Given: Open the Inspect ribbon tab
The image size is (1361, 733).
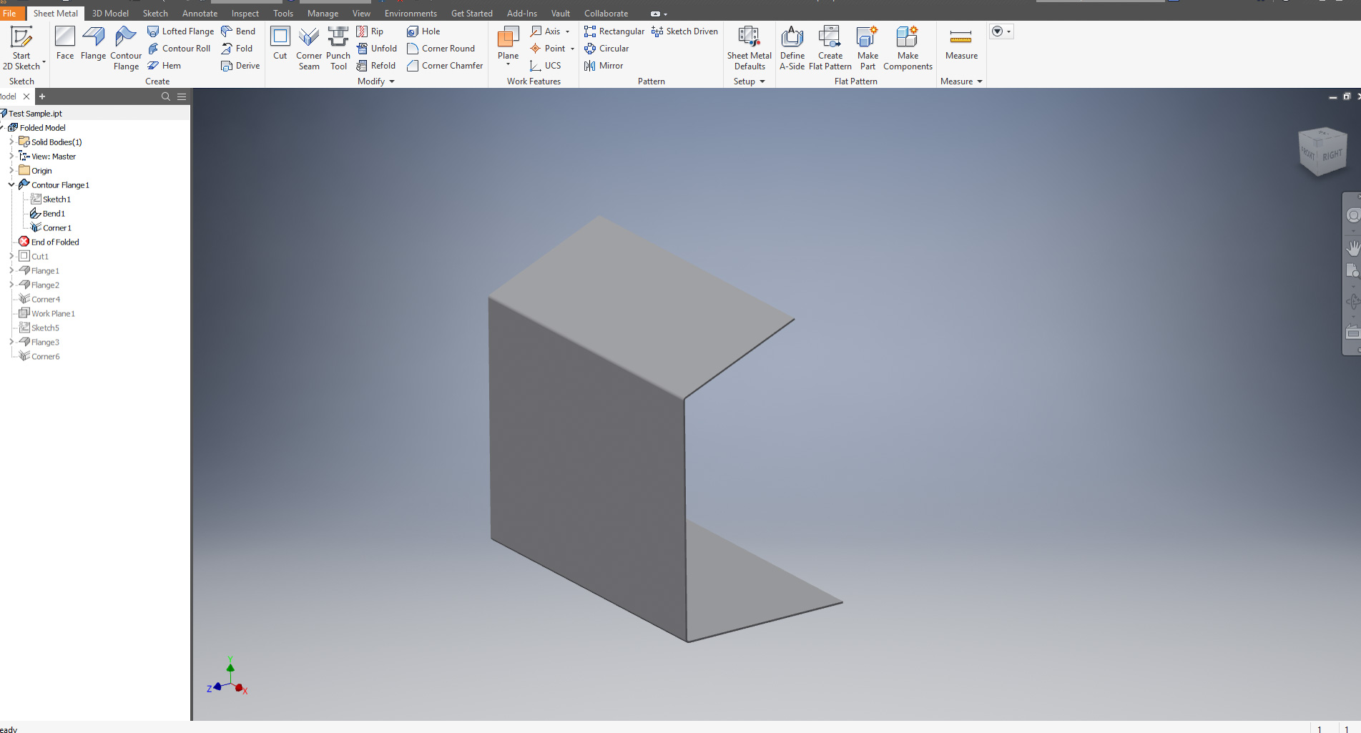Looking at the screenshot, I should tap(245, 13).
